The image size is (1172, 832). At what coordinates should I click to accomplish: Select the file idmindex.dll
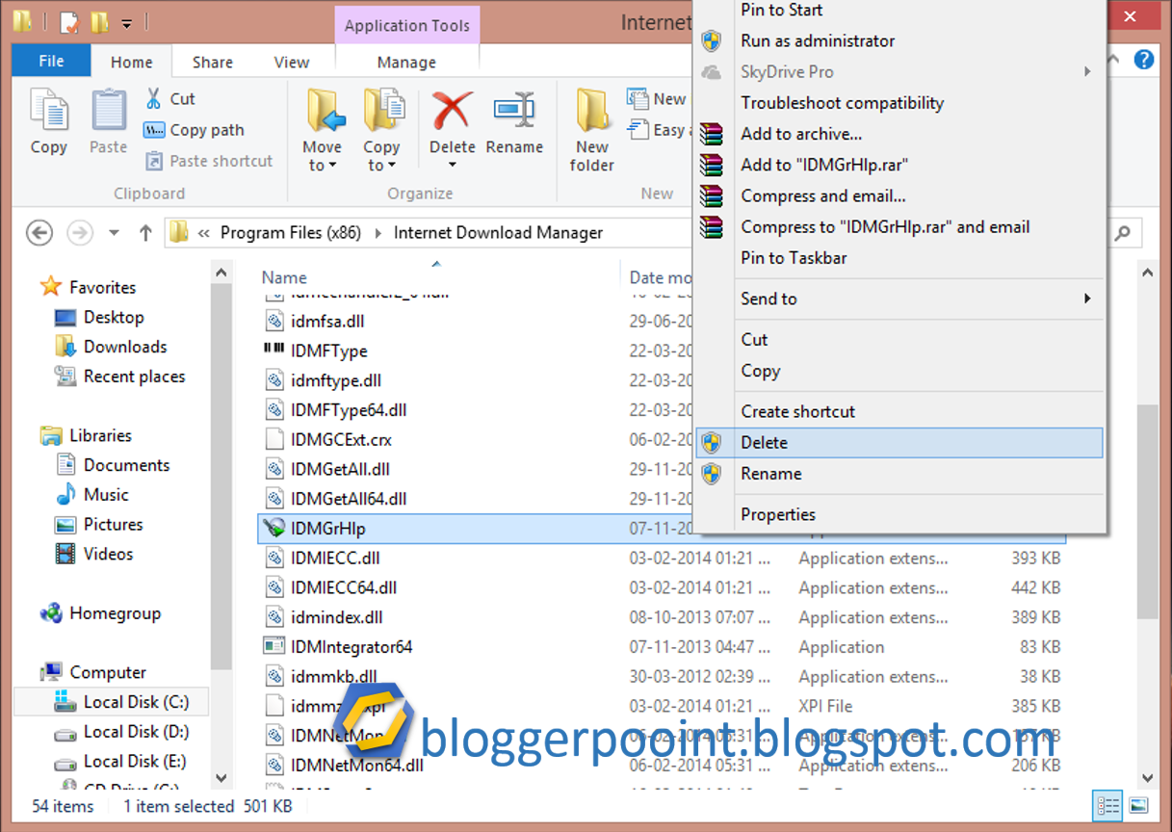pos(337,617)
